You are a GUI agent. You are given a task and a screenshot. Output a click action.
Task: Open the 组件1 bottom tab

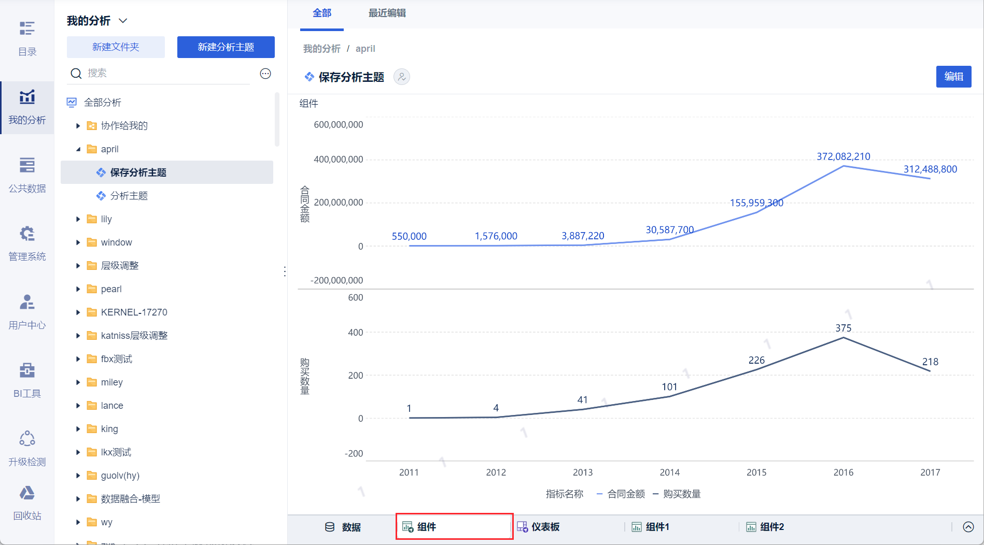click(651, 527)
